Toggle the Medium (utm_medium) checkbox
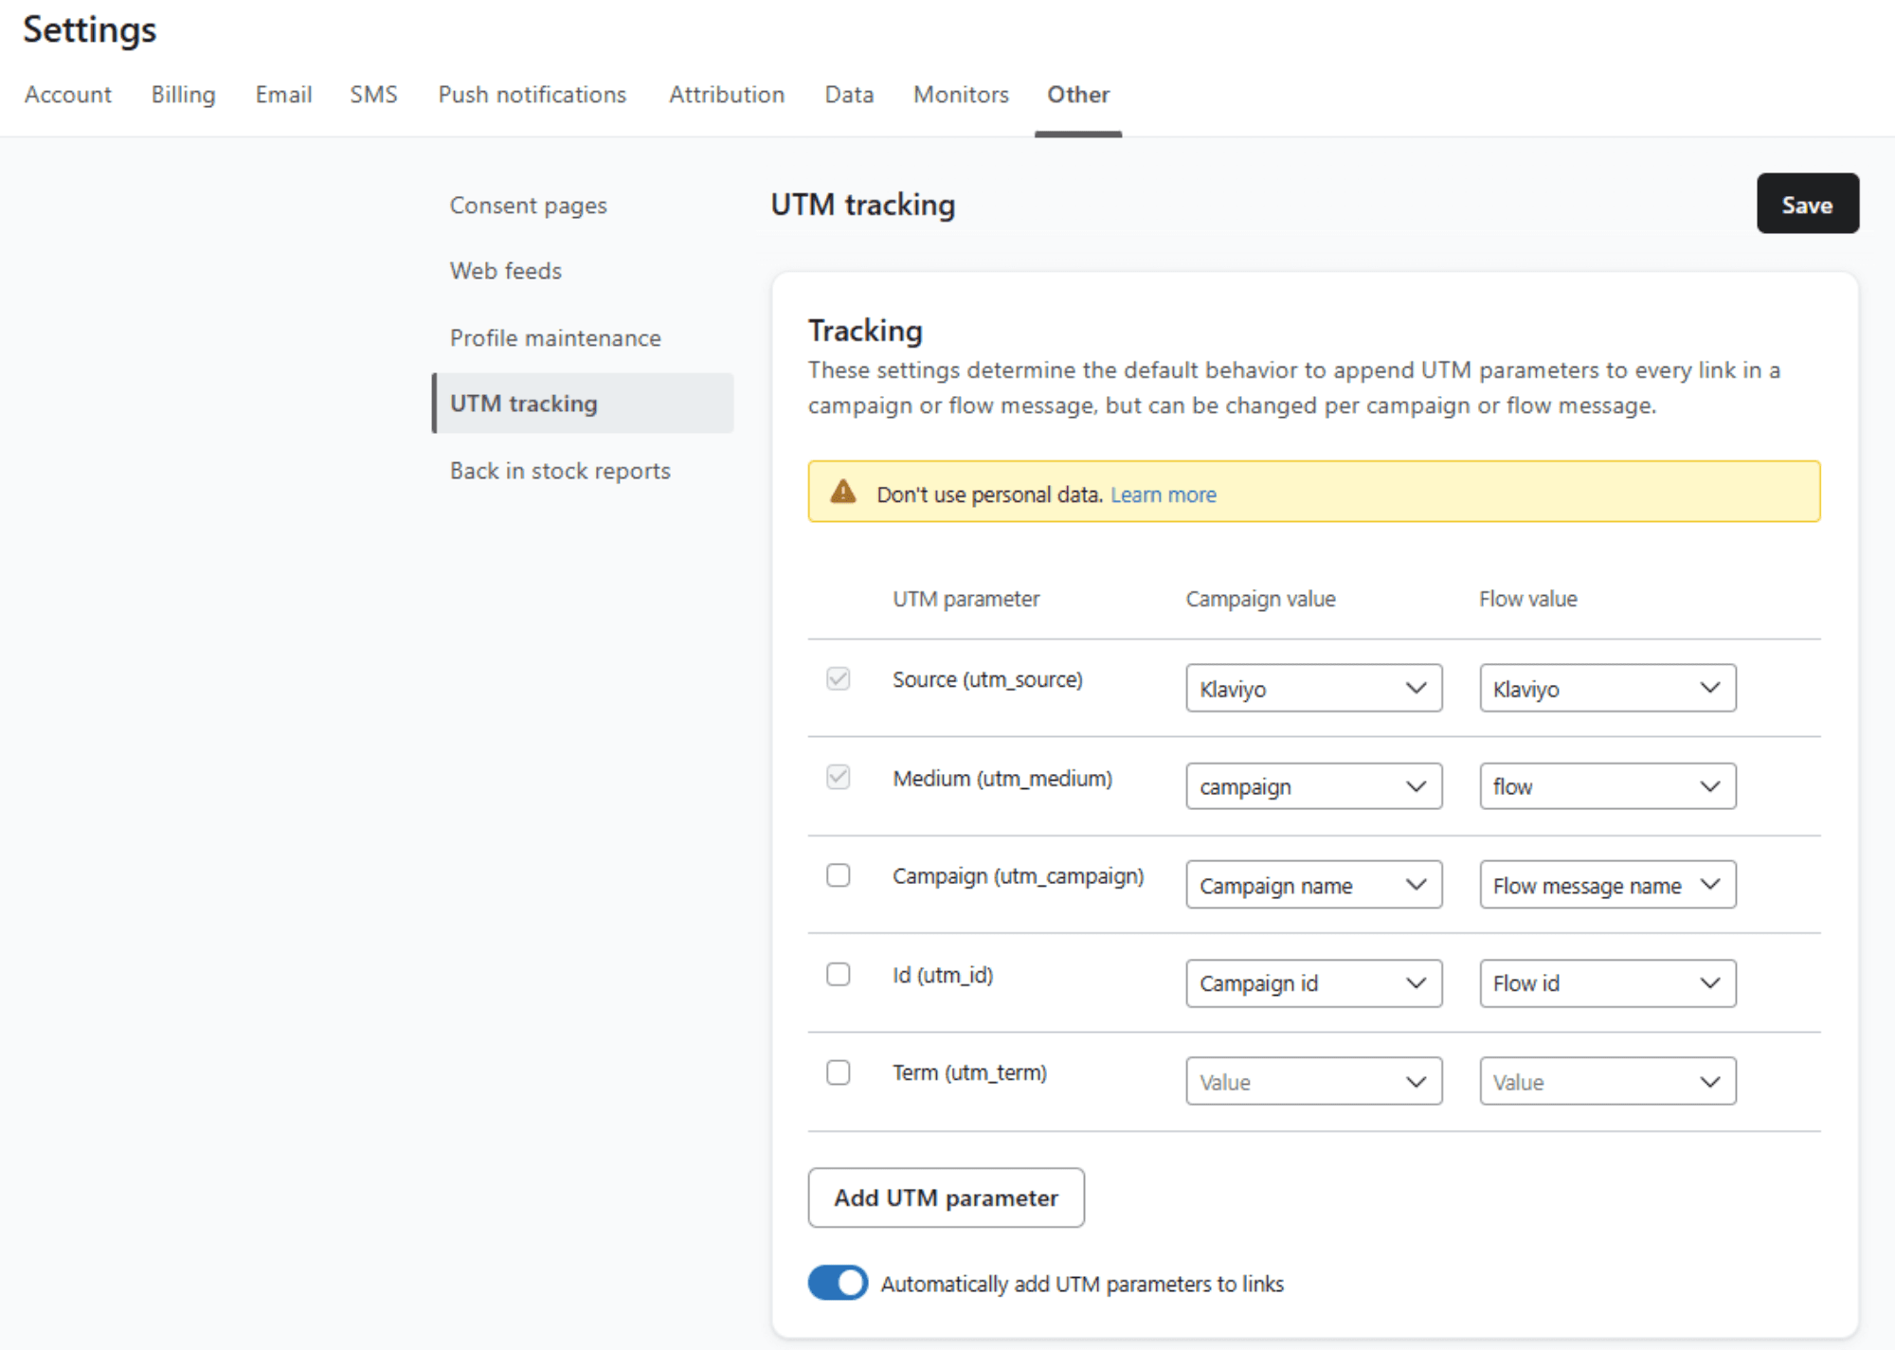 [x=838, y=778]
